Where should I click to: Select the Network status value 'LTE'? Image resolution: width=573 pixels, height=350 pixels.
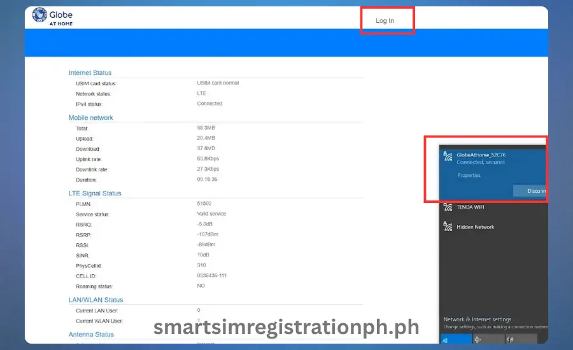tap(201, 93)
